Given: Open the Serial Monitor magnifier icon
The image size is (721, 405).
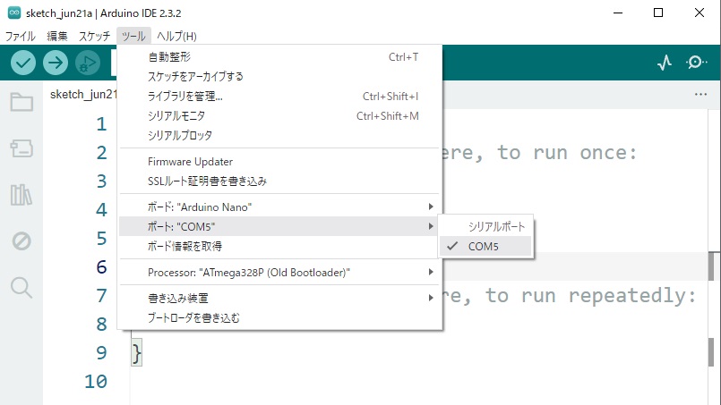Looking at the screenshot, I should (696, 62).
